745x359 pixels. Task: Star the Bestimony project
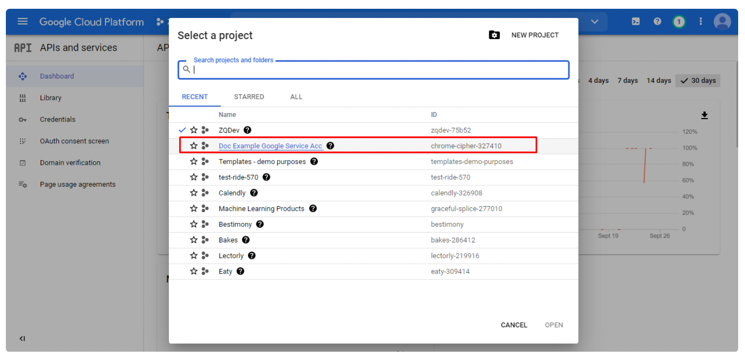pos(194,224)
